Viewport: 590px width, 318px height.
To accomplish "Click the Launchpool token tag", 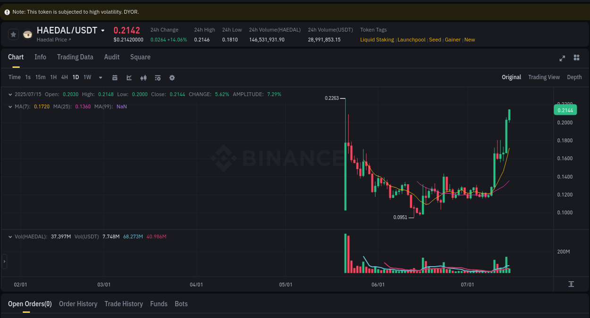I will [x=411, y=40].
